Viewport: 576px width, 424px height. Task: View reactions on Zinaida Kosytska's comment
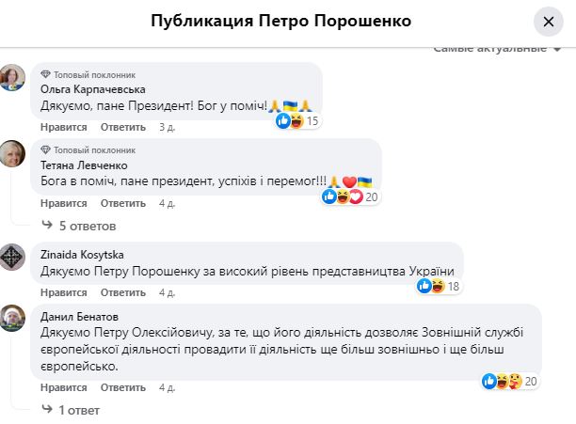[440, 286]
